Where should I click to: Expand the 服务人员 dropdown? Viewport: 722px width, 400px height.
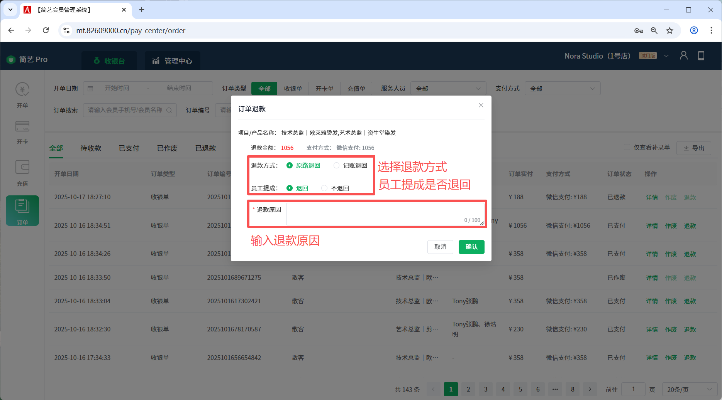tap(448, 89)
